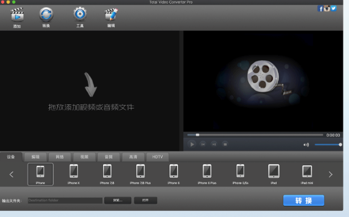Skip to next frame in preview
The height and width of the screenshot is (217, 349).
tap(214, 145)
